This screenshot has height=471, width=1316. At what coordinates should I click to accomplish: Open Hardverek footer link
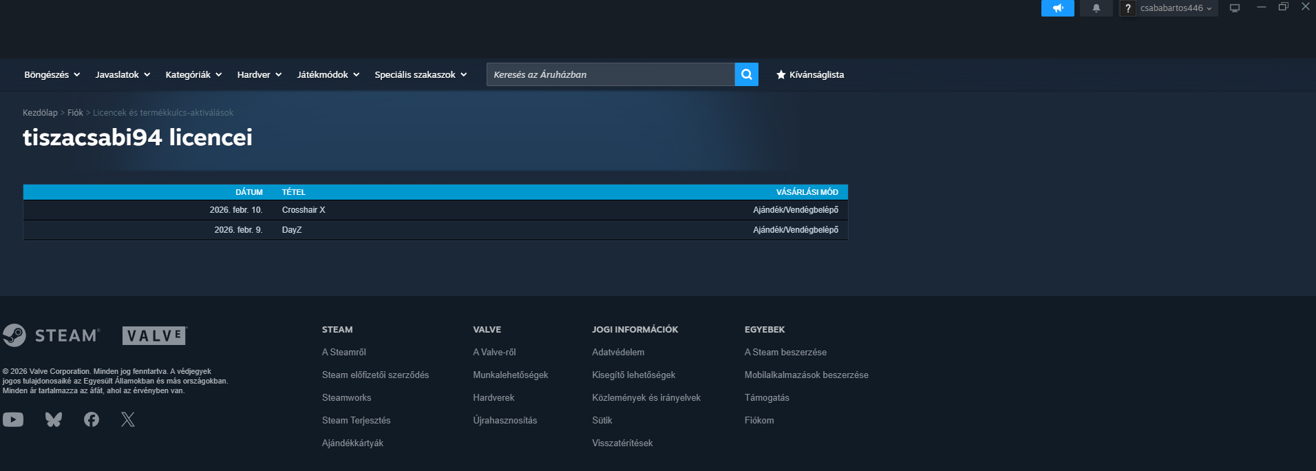(493, 397)
